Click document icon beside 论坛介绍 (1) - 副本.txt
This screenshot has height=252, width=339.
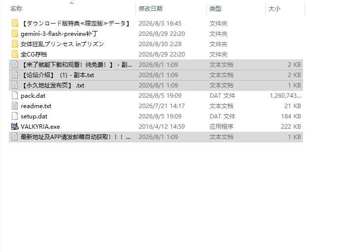[15, 75]
